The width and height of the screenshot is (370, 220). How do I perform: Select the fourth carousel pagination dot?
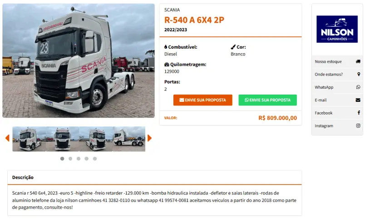pyautogui.click(x=87, y=159)
